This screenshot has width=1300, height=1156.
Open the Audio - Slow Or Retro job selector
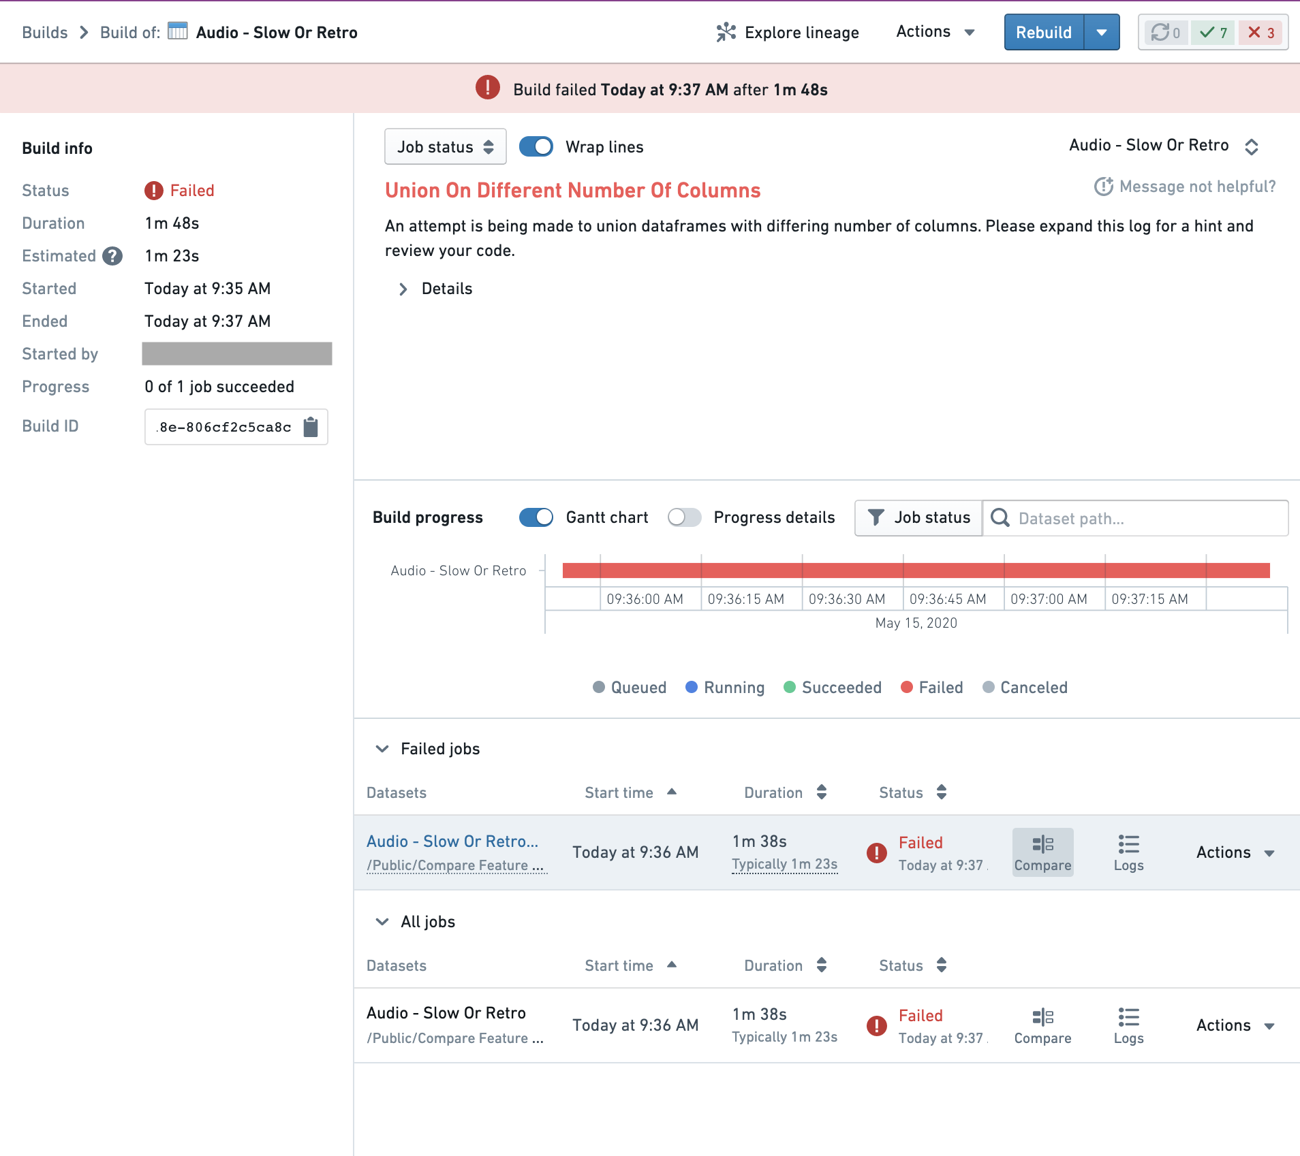click(1164, 146)
